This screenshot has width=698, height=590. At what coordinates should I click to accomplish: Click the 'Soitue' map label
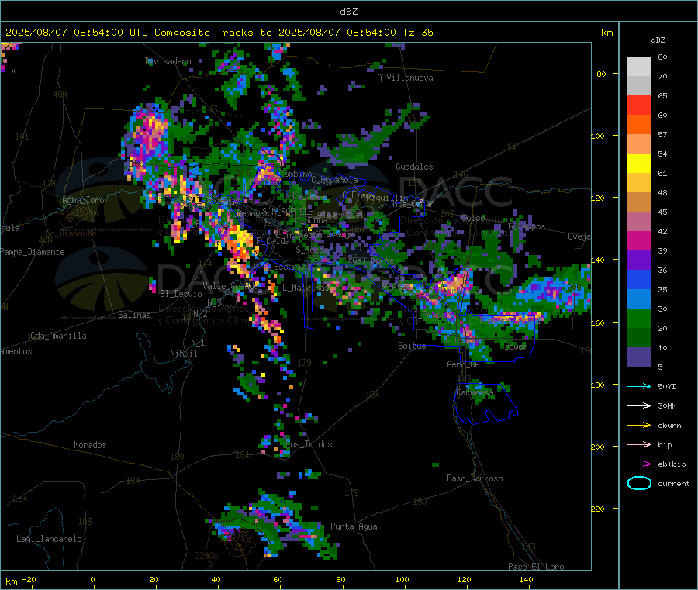[x=412, y=346]
